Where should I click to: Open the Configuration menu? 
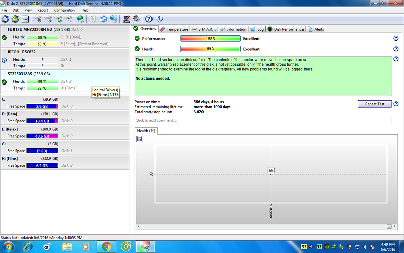coord(64,10)
